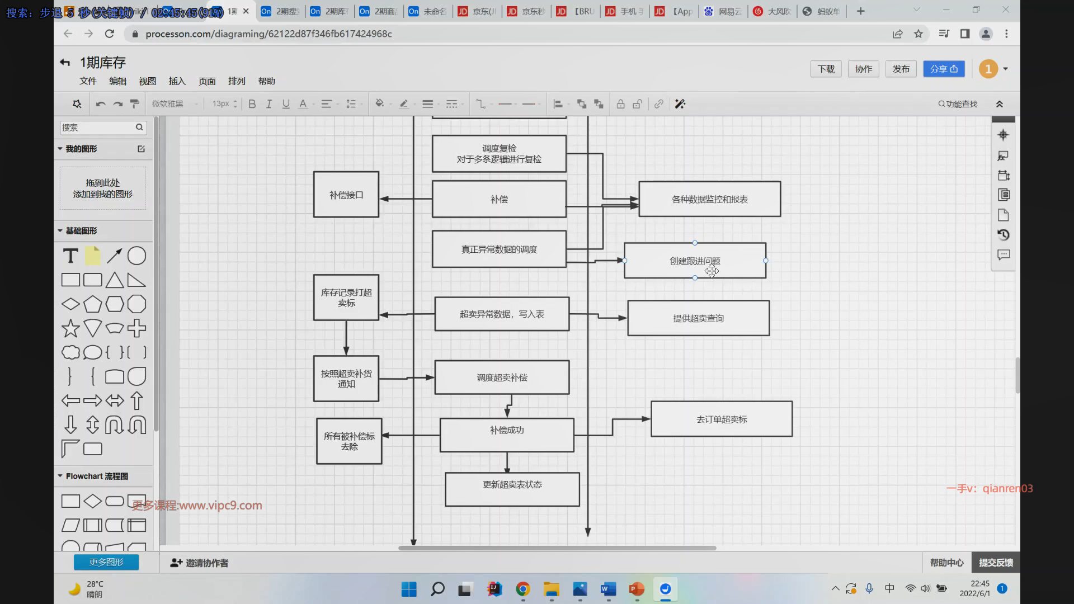Image resolution: width=1074 pixels, height=604 pixels.
Task: Click the navigation compass icon on the right
Action: click(1003, 135)
